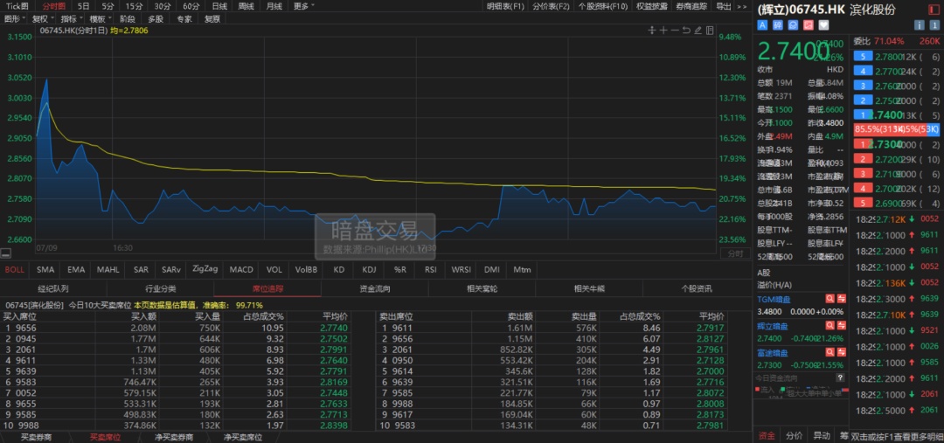944x443 pixels.
Task: Click the question mark help icon by 今日资金流向
Action: [x=840, y=377]
